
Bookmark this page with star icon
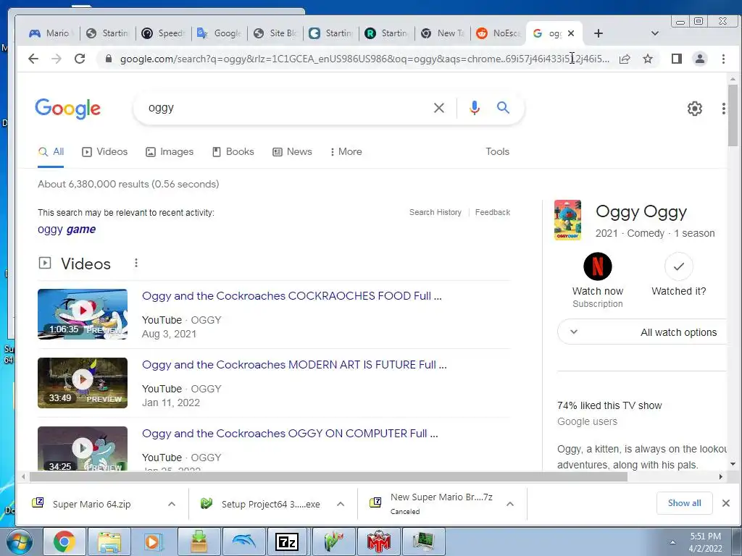click(648, 59)
